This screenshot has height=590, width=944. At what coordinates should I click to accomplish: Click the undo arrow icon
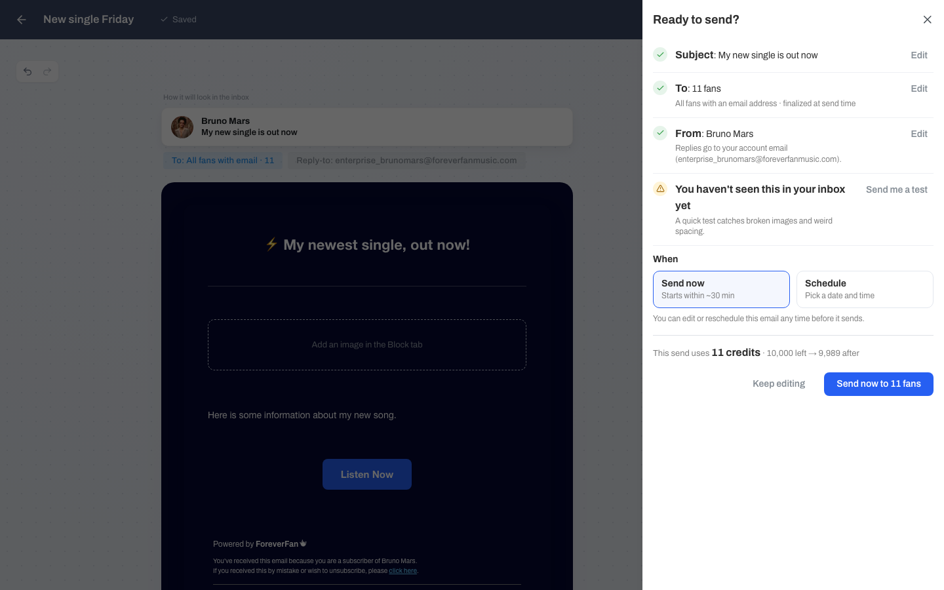click(x=28, y=71)
